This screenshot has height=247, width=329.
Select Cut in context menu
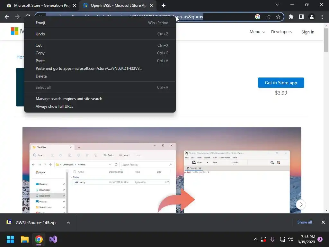(100, 45)
